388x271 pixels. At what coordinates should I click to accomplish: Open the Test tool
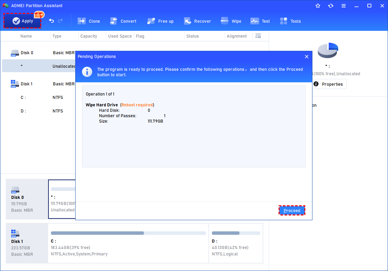pos(260,21)
